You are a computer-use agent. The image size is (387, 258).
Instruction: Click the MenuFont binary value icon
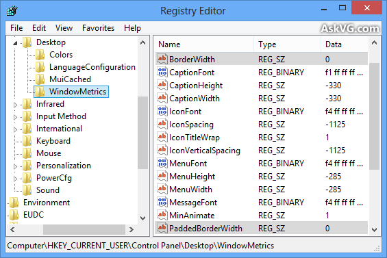coord(162,163)
